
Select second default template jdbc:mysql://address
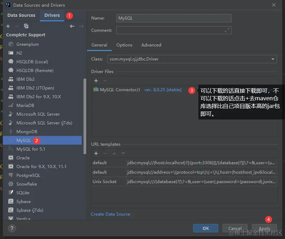(184, 172)
